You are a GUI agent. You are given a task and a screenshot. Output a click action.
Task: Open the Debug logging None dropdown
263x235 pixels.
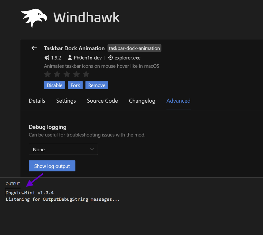click(63, 149)
